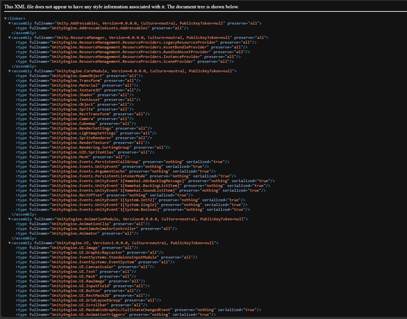The height and width of the screenshot is (319, 407).
Task: Click the UnityEngine.GameObject type line
Action: click(x=80, y=76)
